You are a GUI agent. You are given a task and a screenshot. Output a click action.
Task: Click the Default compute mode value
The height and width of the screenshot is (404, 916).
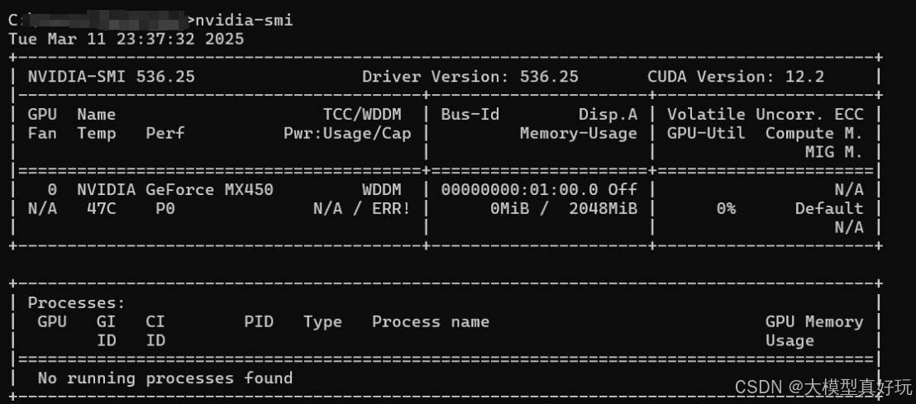(x=829, y=208)
